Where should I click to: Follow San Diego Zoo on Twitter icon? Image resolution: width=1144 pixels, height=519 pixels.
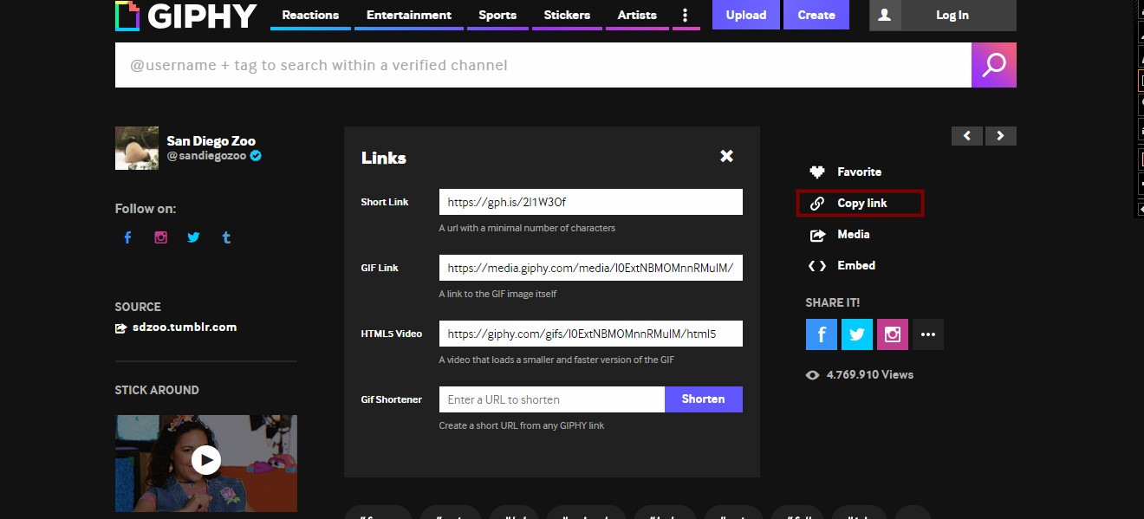coord(193,237)
